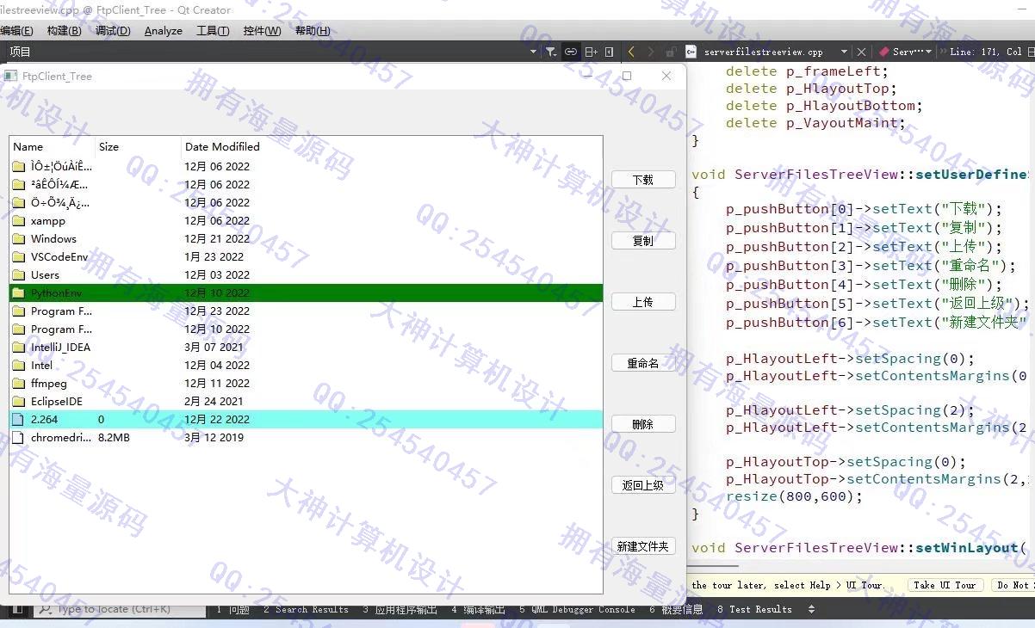Click the folder icon of VSCodeEnv row
The image size is (1035, 628).
click(x=19, y=257)
